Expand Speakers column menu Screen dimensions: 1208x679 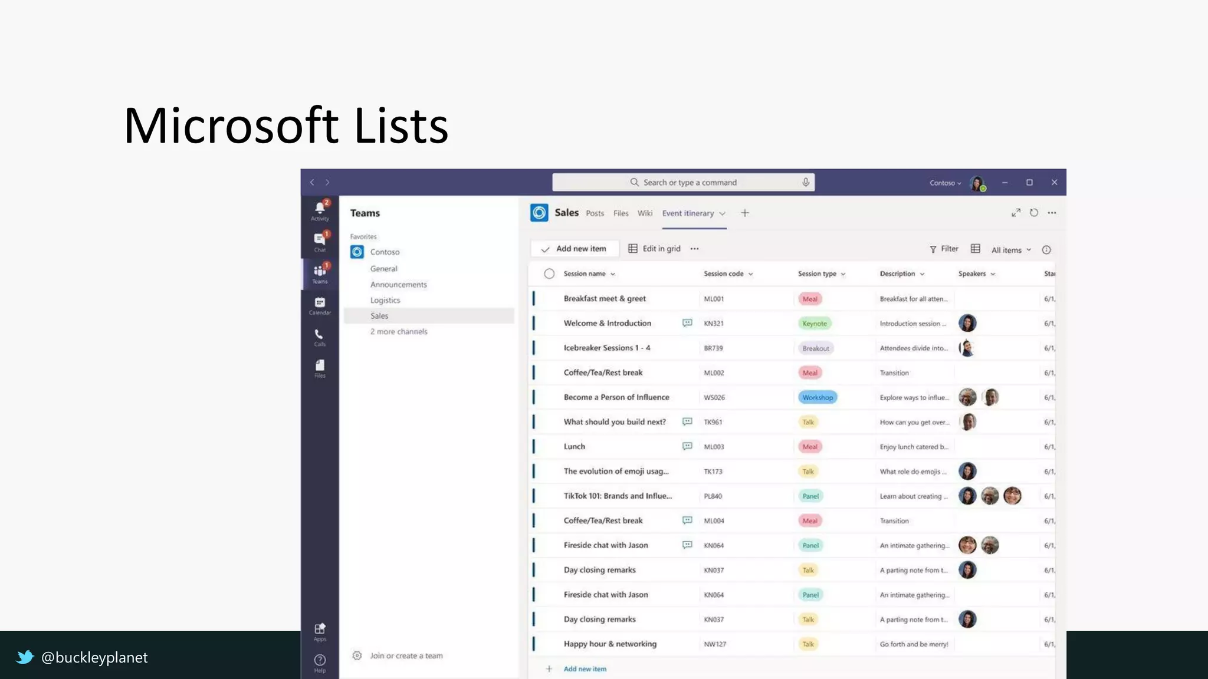coord(993,274)
